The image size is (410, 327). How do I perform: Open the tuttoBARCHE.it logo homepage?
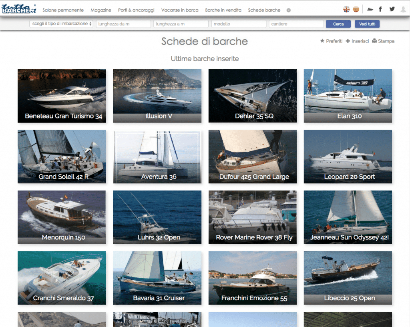click(x=19, y=9)
